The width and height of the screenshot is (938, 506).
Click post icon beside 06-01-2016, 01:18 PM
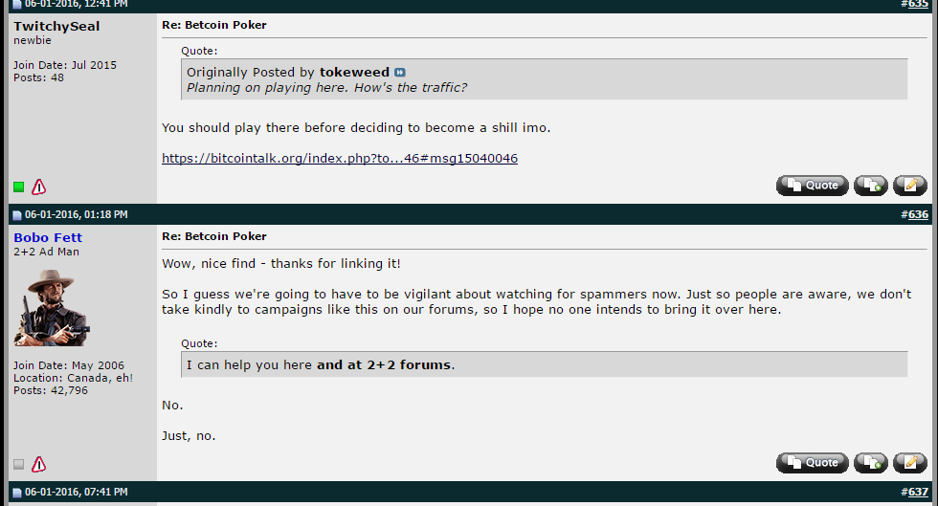pos(17,215)
